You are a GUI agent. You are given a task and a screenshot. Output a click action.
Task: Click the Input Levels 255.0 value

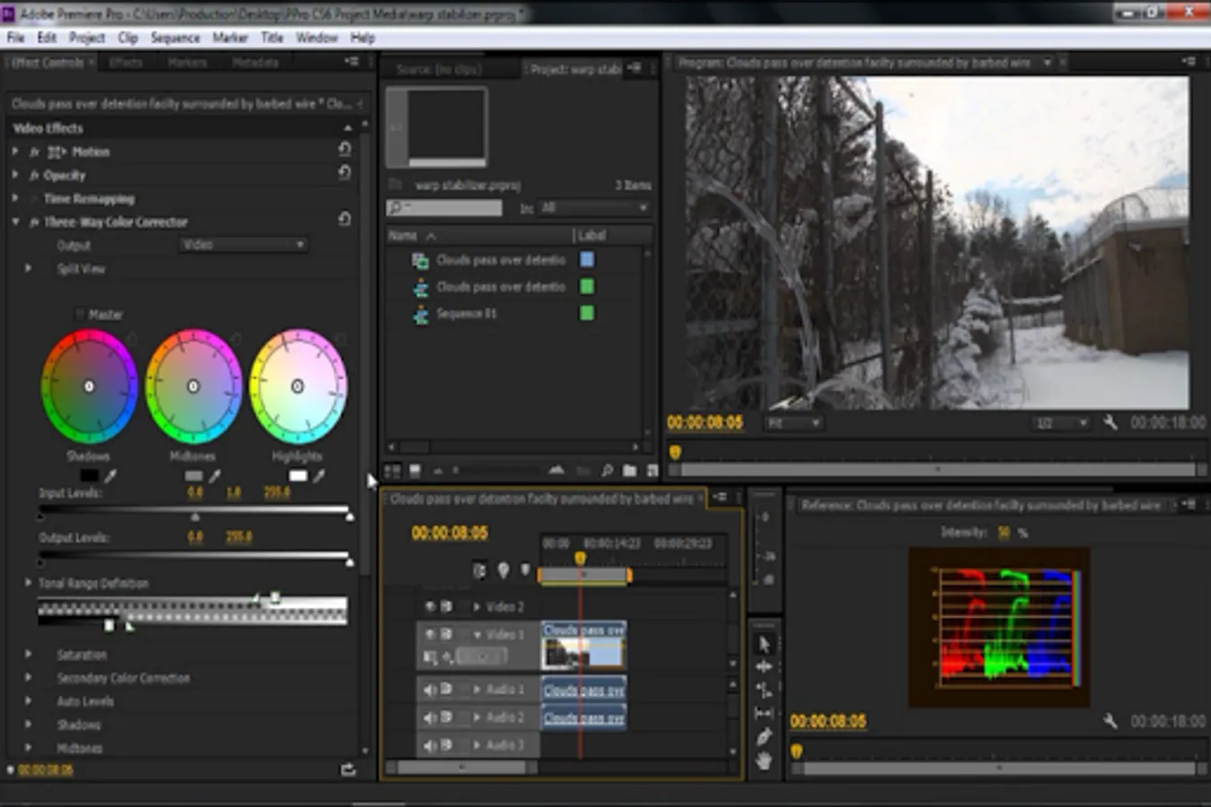276,492
